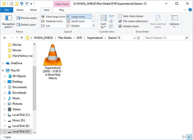Open Downloads in navigation pane
Viewport: 193px width, 140px height.
(x=17, y=93)
